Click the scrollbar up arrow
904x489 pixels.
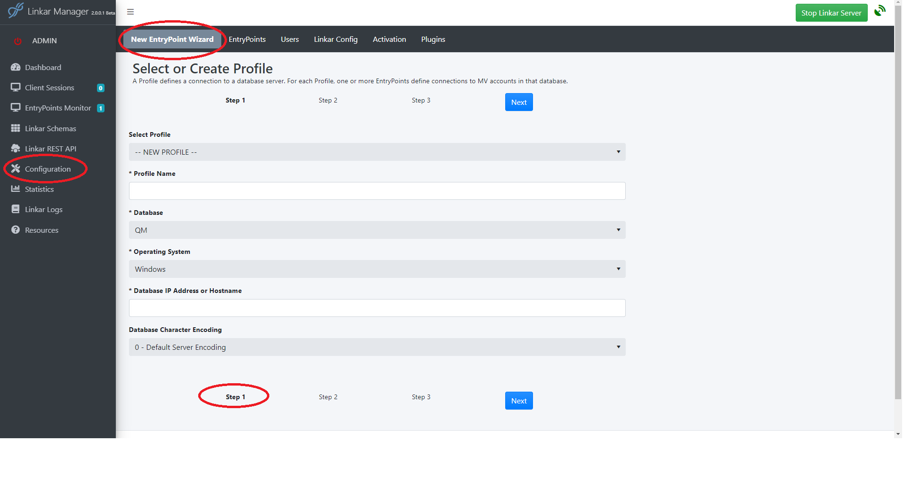(898, 3)
